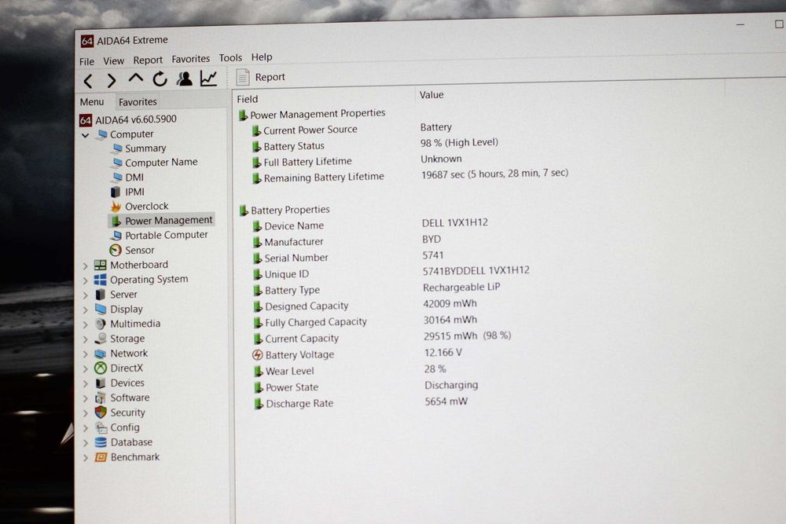Click the Software icon in the tree
Image resolution: width=786 pixels, height=524 pixels.
click(101, 398)
